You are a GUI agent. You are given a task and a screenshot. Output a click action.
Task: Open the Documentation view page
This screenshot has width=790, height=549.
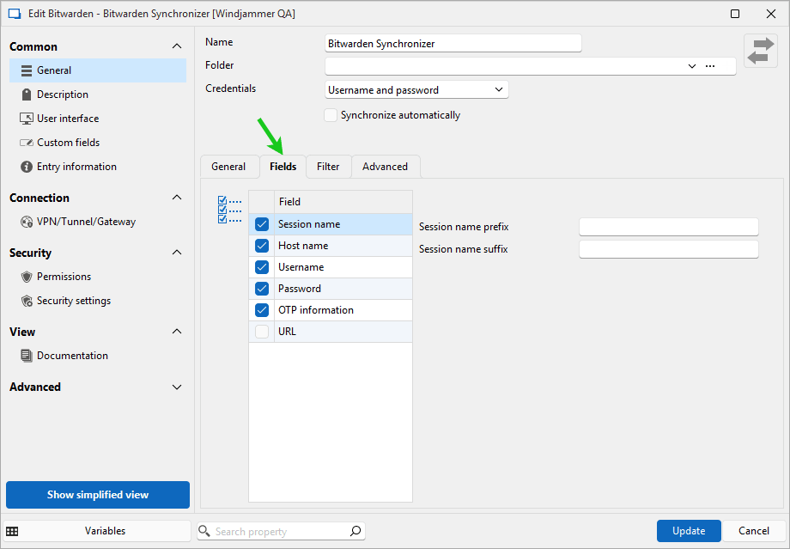(x=72, y=356)
